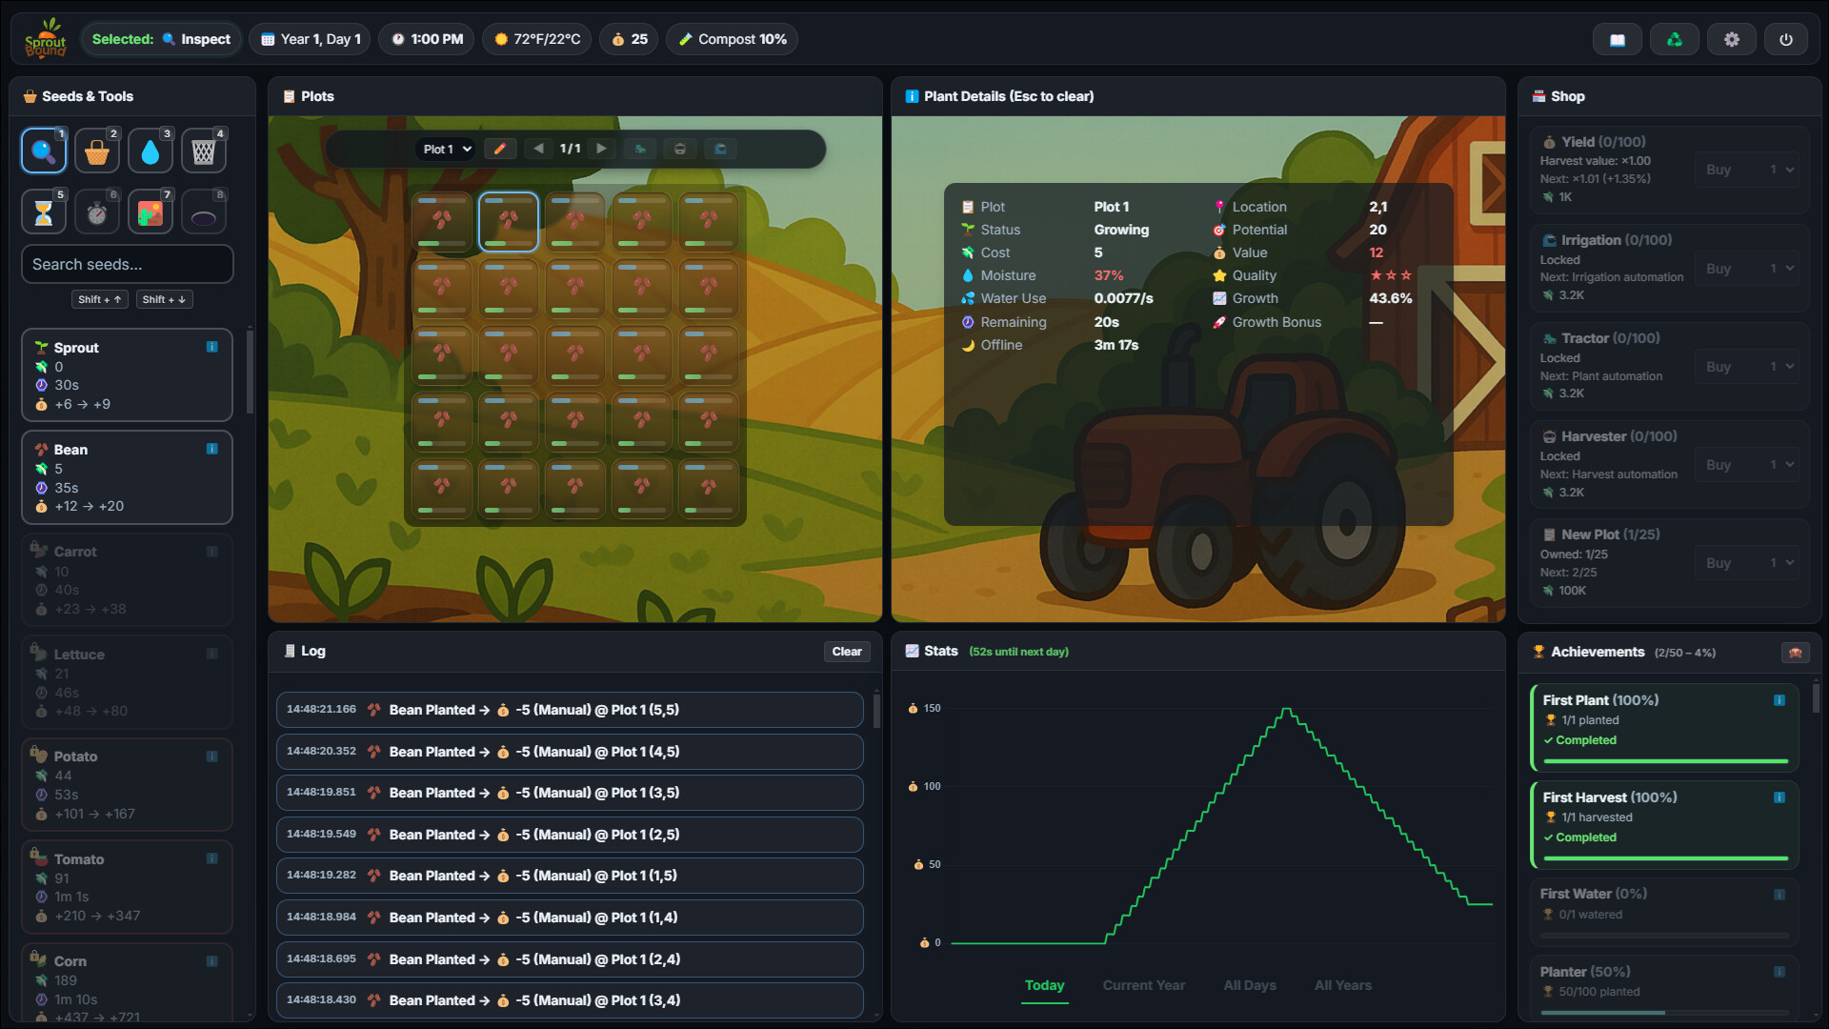This screenshot has width=1829, height=1029.
Task: Open the book guide icon in header
Action: click(x=1617, y=40)
